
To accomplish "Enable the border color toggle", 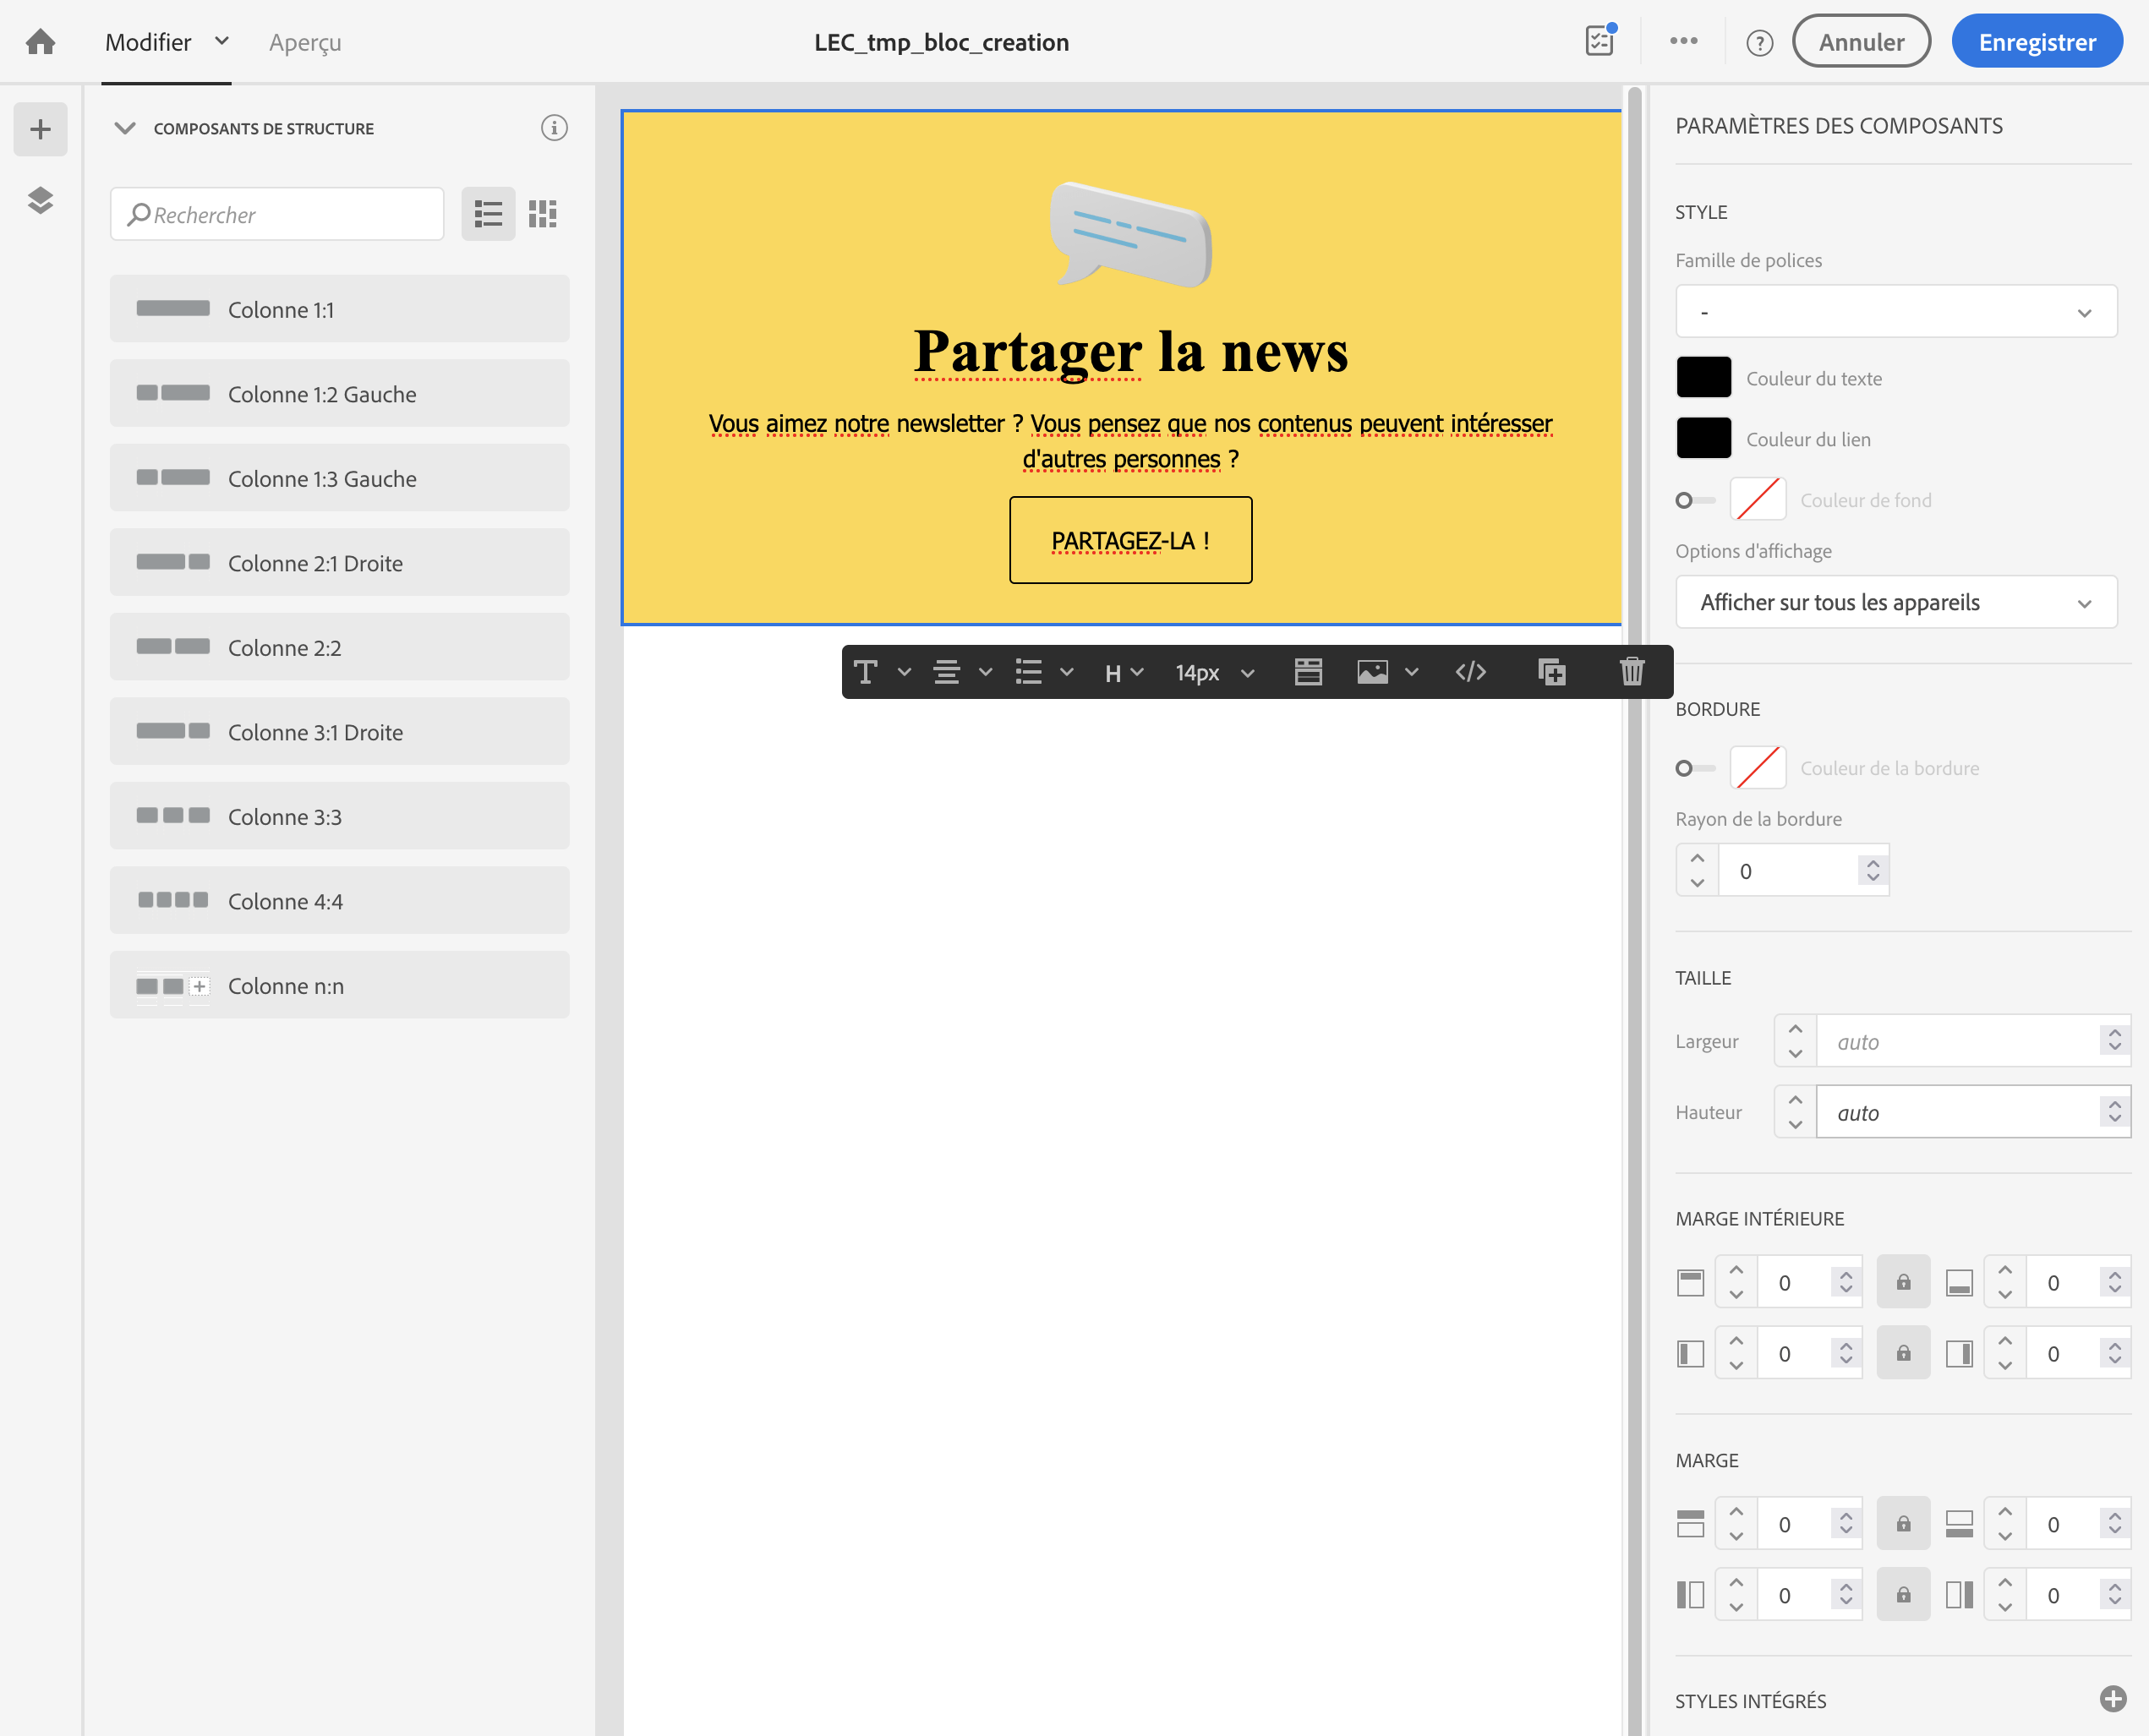I will coord(1694,768).
